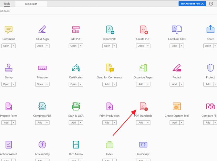Click the PDF Standards icon
Image resolution: width=217 pixels, height=161 pixels.
coord(144,106)
